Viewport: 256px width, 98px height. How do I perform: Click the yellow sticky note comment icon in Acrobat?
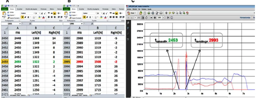tap(170, 13)
